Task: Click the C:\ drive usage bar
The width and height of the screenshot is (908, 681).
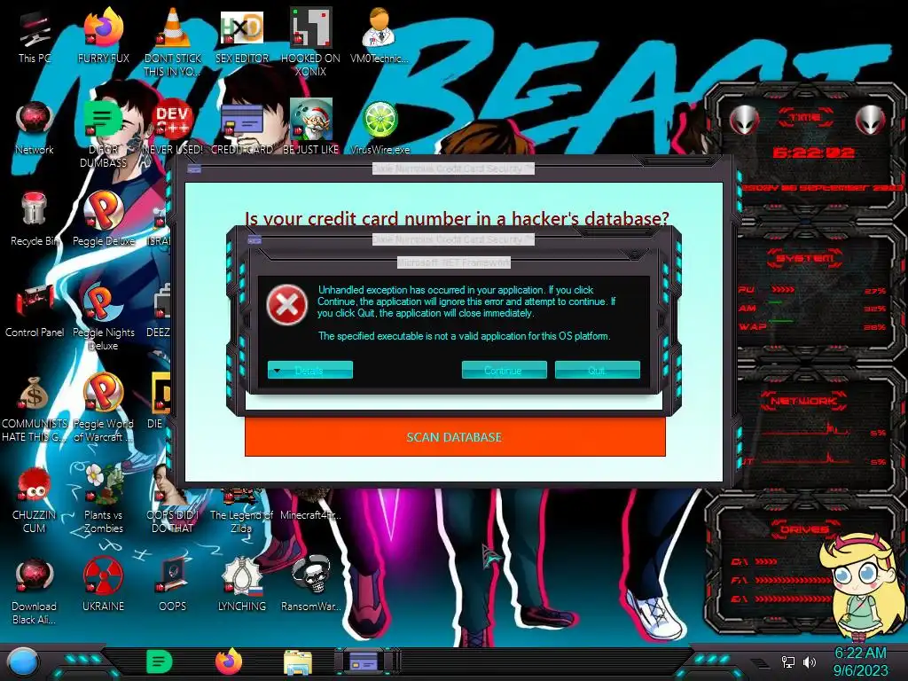Action: pos(766,561)
